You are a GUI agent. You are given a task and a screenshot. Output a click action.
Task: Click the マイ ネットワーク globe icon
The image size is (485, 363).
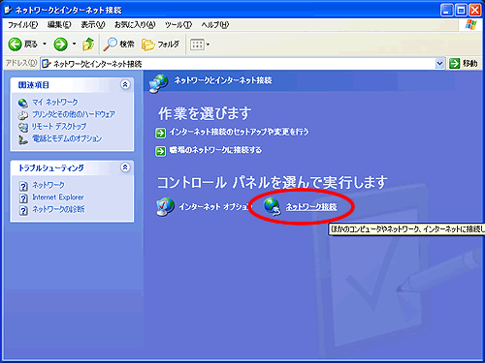click(x=23, y=103)
